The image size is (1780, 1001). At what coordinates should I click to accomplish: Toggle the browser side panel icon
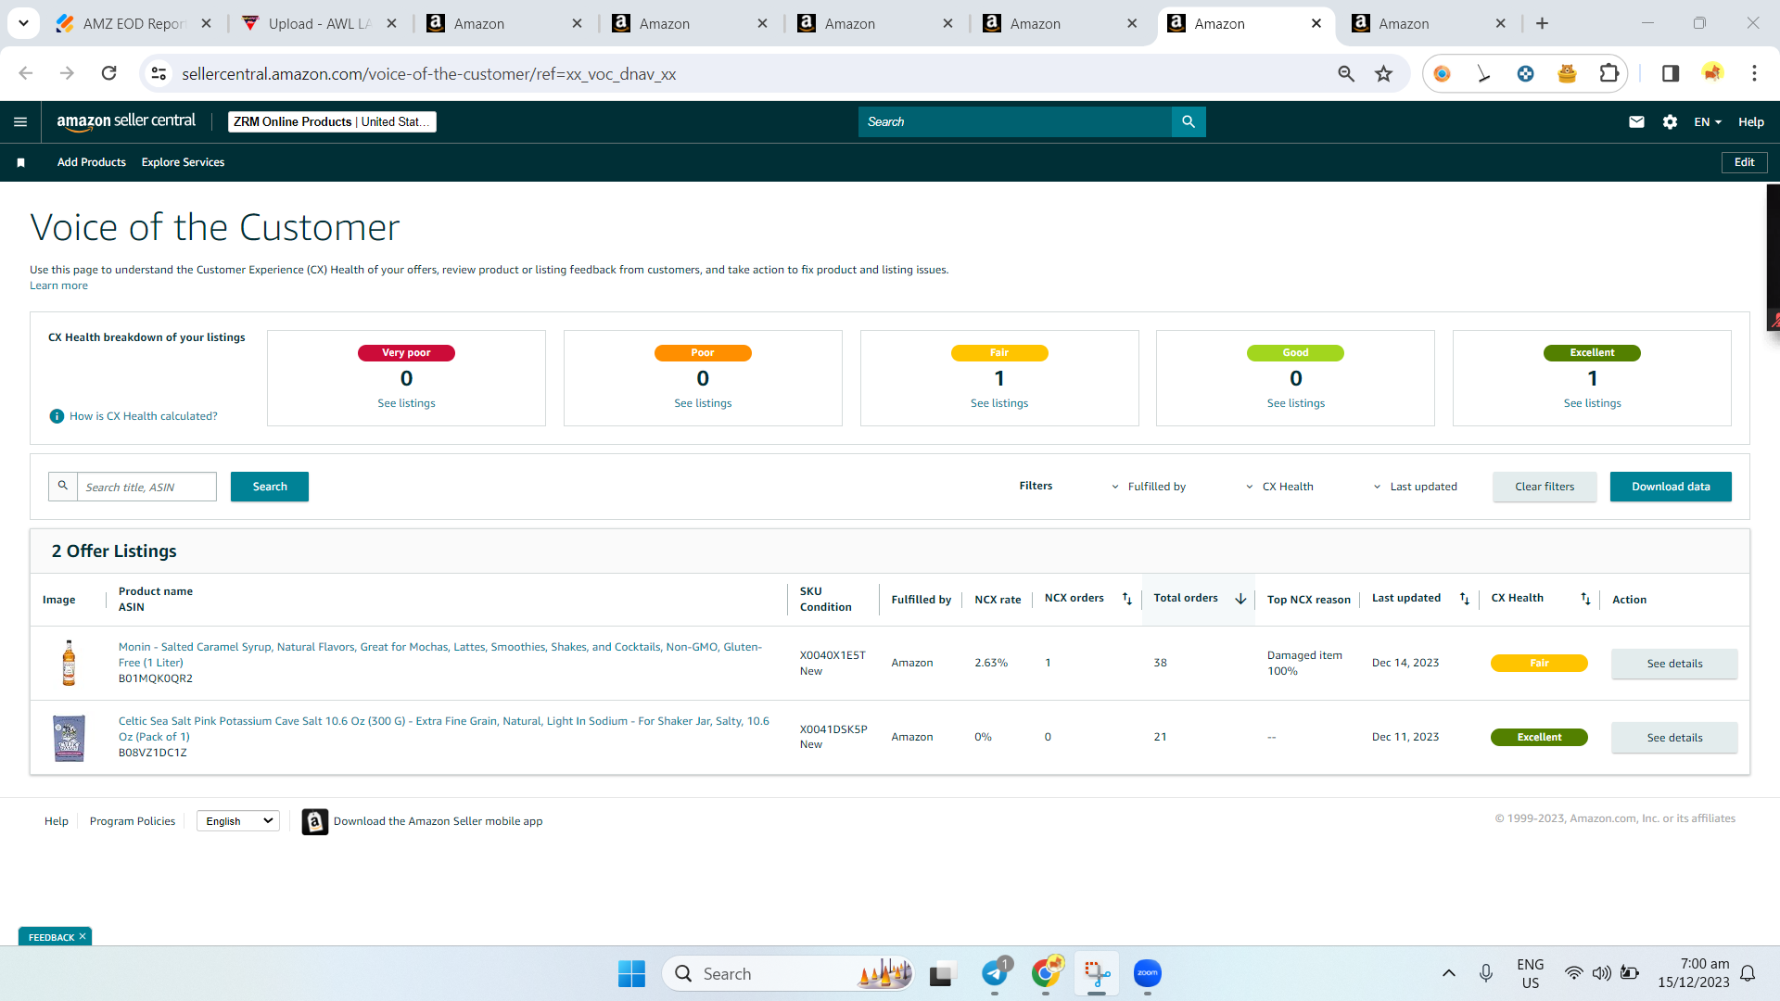click(x=1671, y=73)
